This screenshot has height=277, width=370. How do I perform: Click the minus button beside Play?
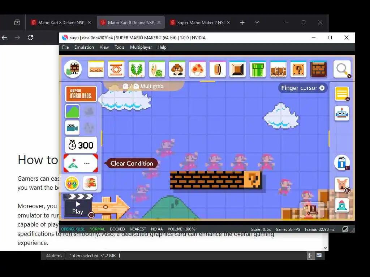click(91, 215)
